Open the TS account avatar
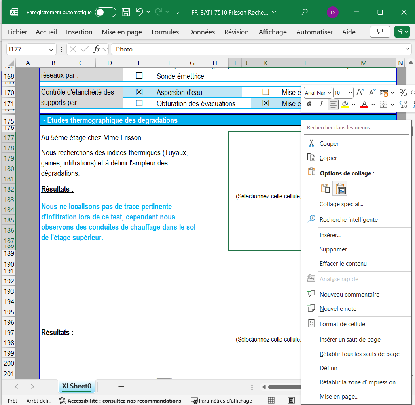 (332, 12)
